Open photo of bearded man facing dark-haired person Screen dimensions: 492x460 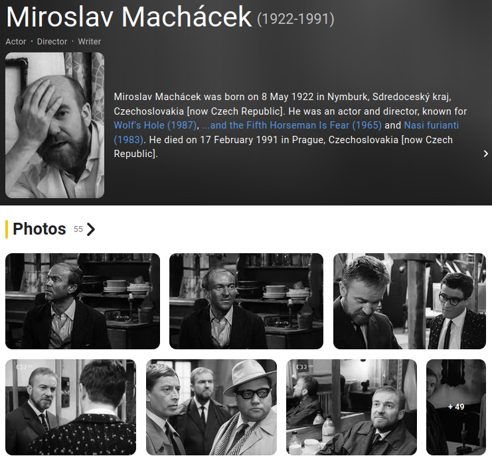(71, 407)
